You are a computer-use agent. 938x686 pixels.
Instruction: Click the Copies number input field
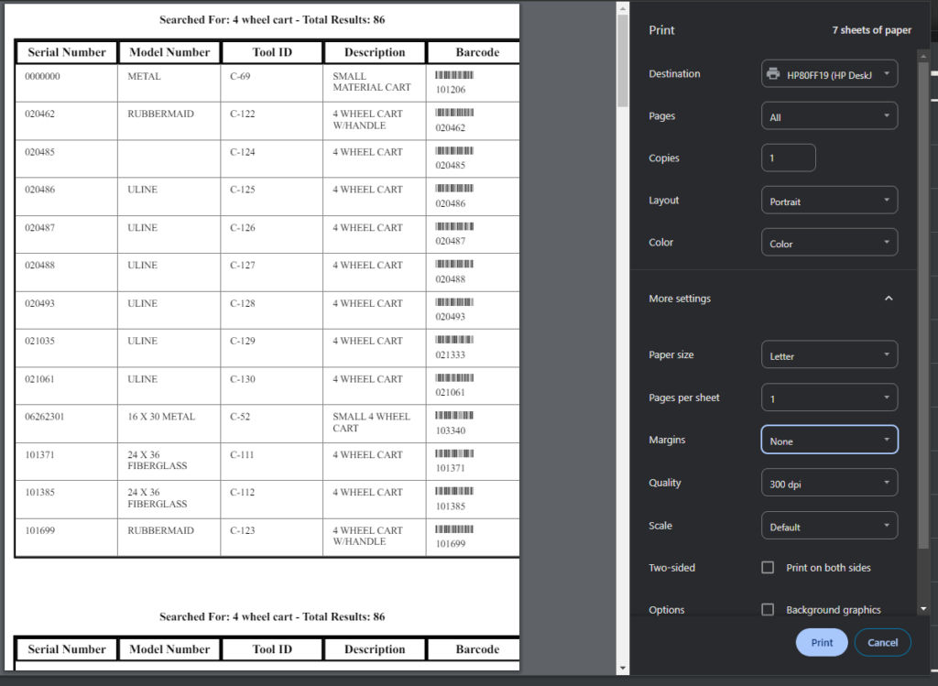tap(788, 158)
